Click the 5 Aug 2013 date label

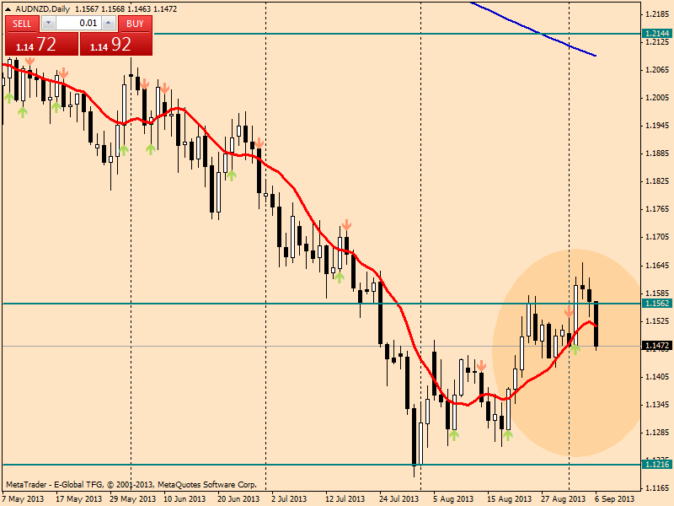click(453, 499)
